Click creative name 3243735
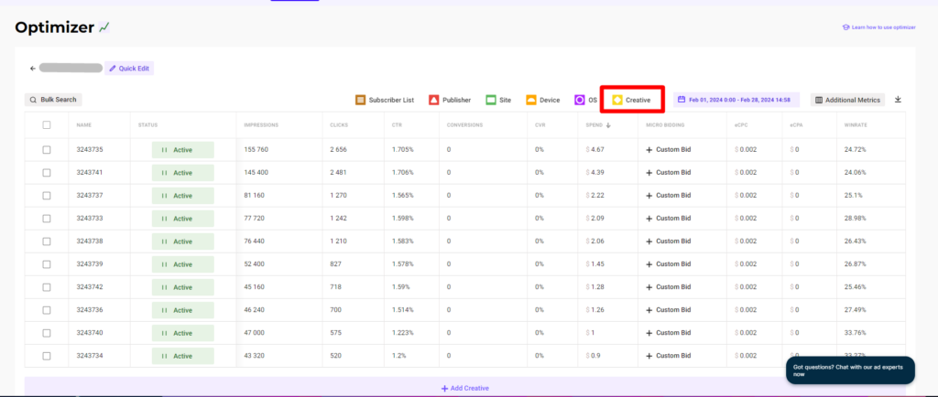938x397 pixels. coord(90,150)
